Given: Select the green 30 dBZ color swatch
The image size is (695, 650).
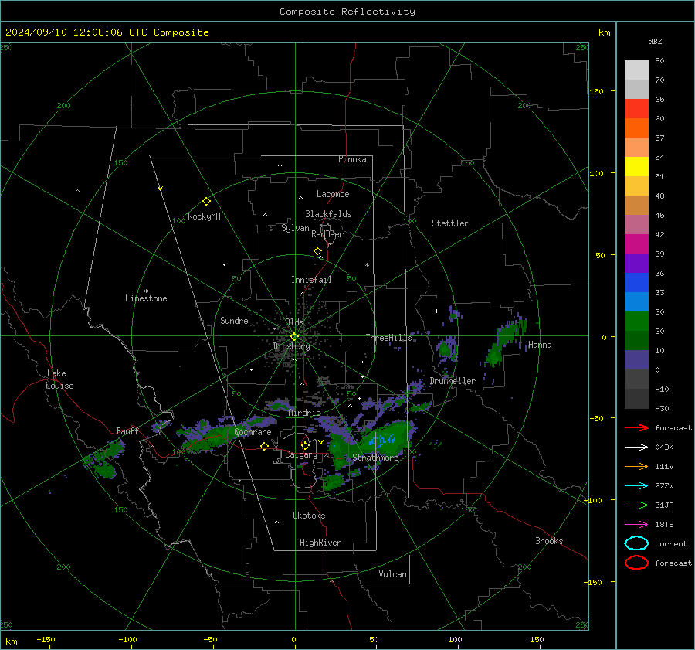Looking at the screenshot, I should (636, 321).
